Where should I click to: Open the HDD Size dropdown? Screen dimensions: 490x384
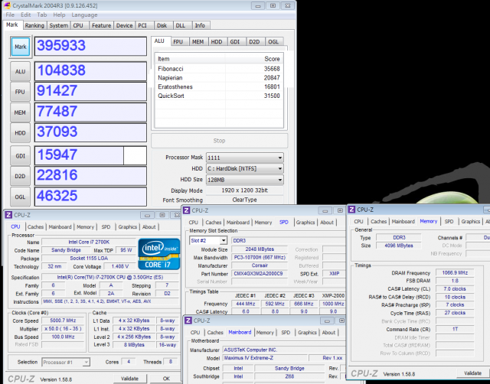pyautogui.click(x=245, y=180)
